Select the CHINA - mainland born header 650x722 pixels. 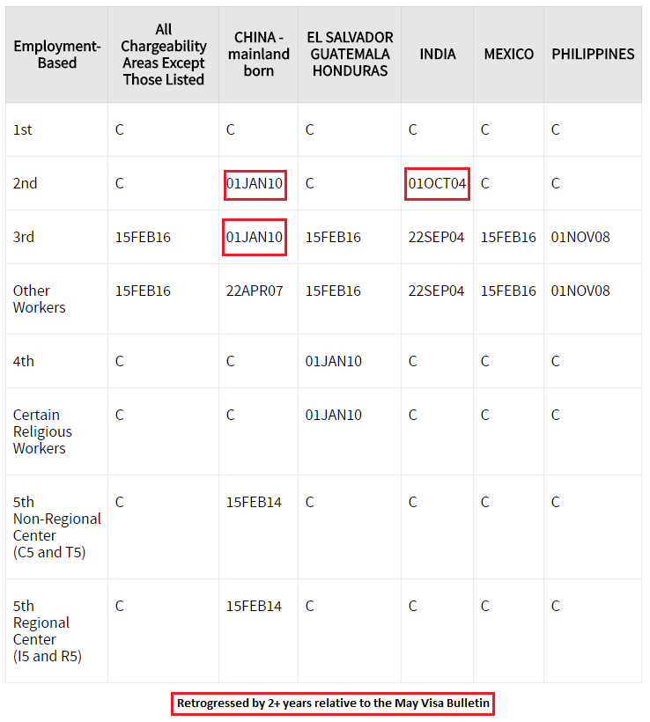point(258,54)
